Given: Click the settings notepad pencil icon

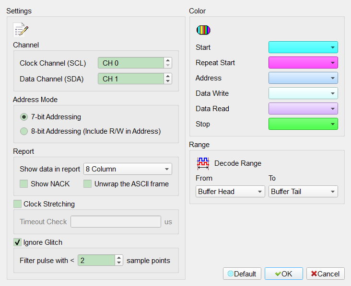Looking at the screenshot, I should 21,30.
